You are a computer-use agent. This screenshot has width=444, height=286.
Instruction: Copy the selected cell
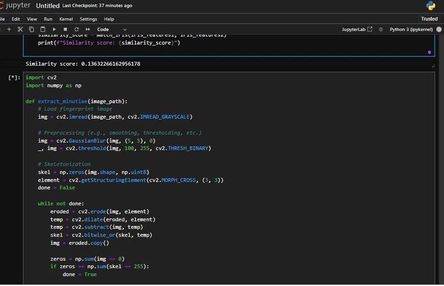click(31, 29)
